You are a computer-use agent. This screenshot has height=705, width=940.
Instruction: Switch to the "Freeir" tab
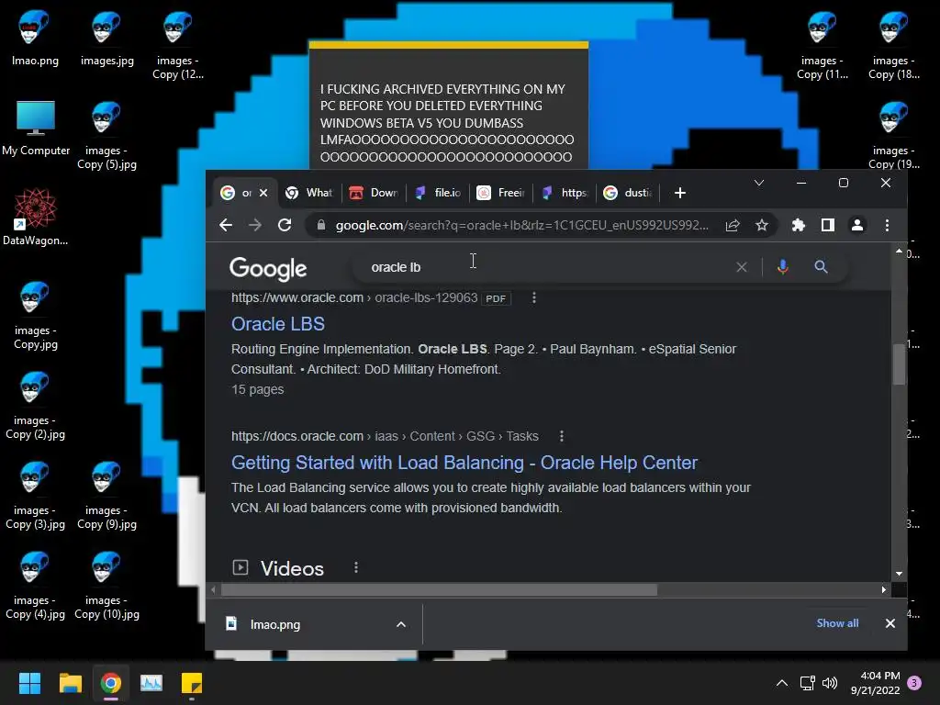502,193
